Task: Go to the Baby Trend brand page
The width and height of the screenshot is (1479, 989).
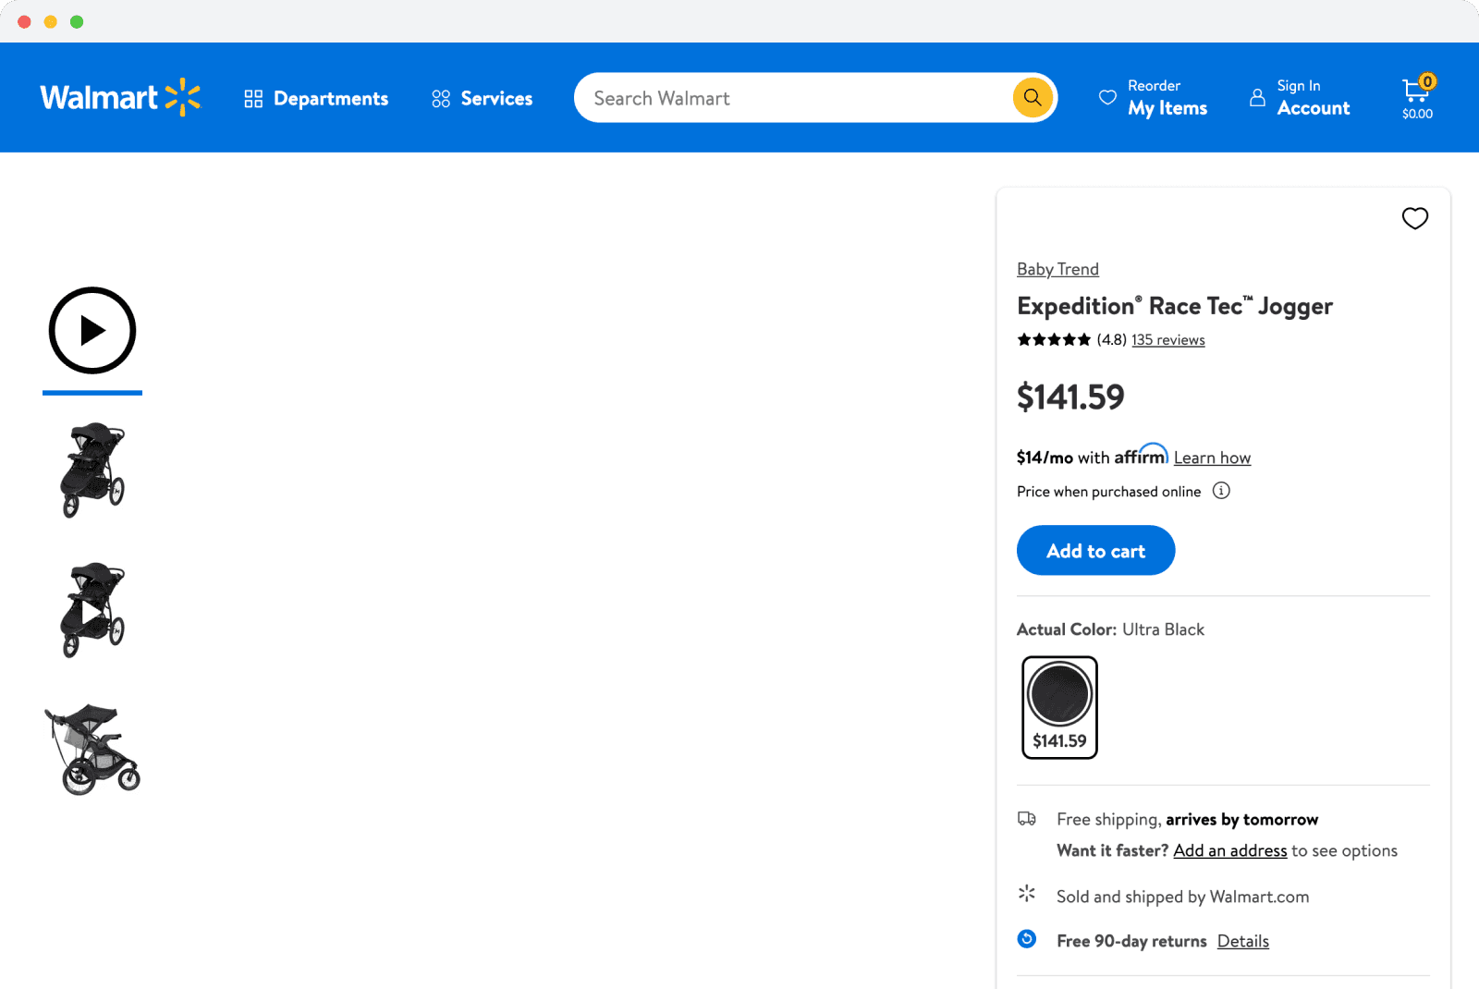Action: [x=1057, y=269]
